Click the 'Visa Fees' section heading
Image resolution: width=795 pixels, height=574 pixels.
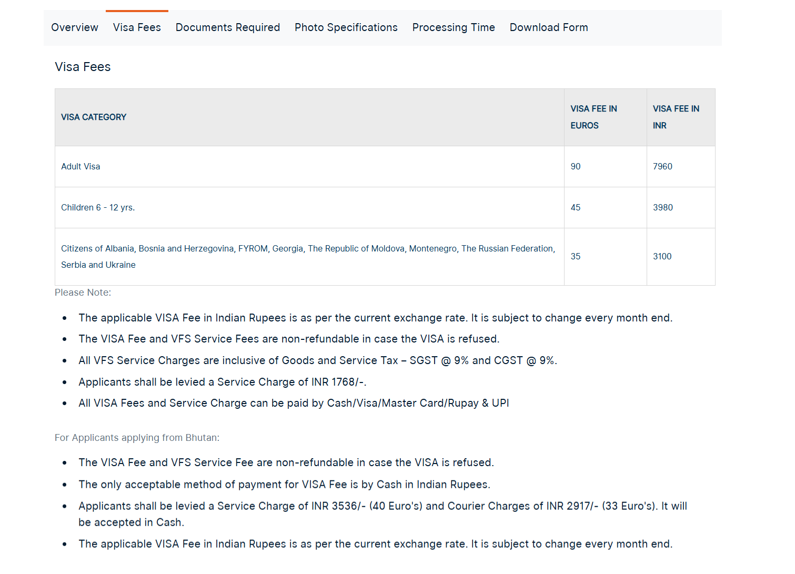tap(83, 67)
